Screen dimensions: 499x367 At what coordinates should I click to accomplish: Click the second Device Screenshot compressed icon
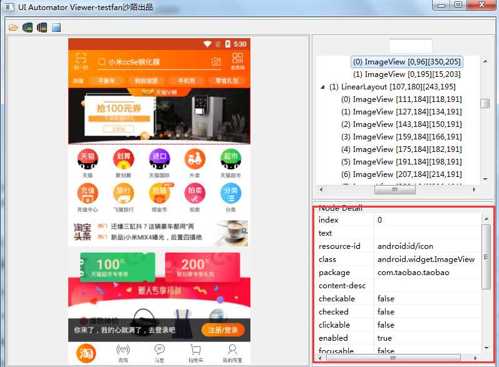point(42,28)
